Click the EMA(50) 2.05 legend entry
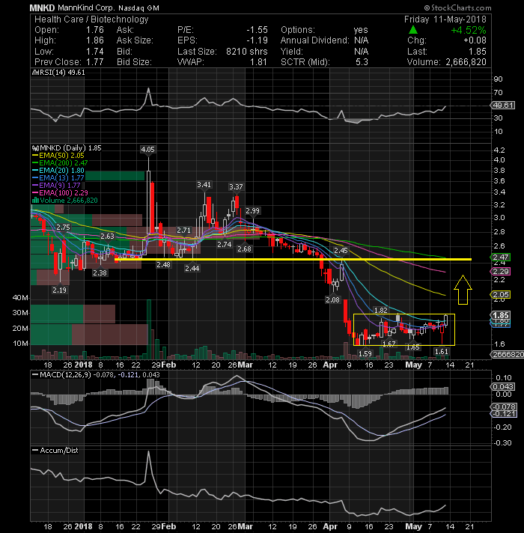The image size is (524, 533). click(58, 156)
